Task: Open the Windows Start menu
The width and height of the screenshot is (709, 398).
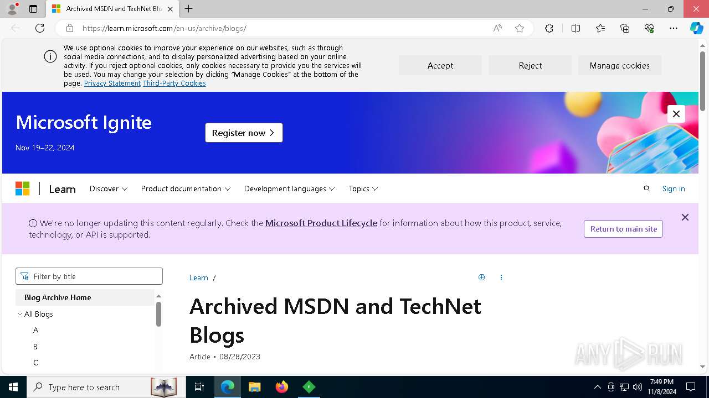Action: coord(13,387)
